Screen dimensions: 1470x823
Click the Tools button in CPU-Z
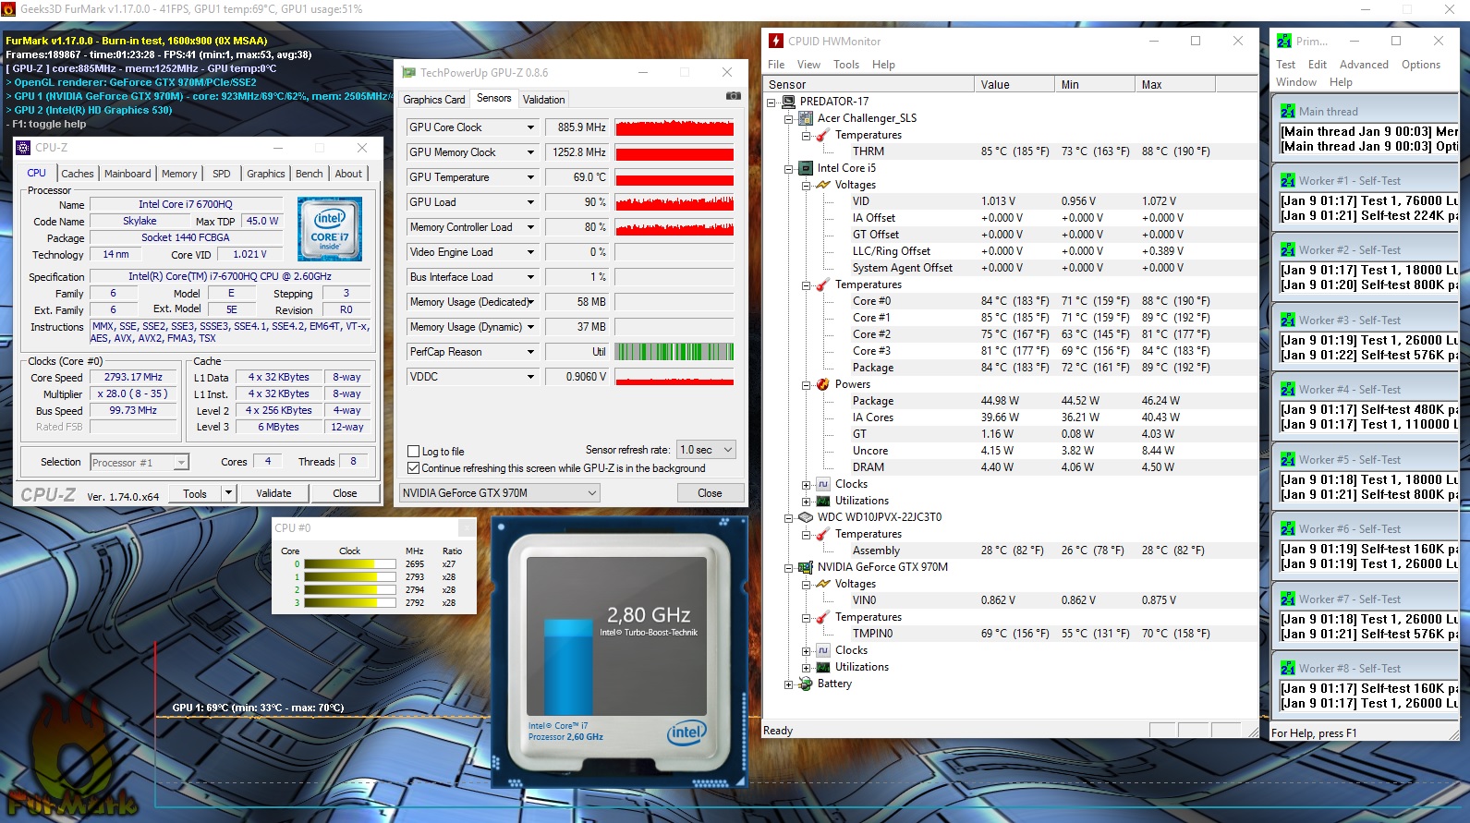coord(195,493)
